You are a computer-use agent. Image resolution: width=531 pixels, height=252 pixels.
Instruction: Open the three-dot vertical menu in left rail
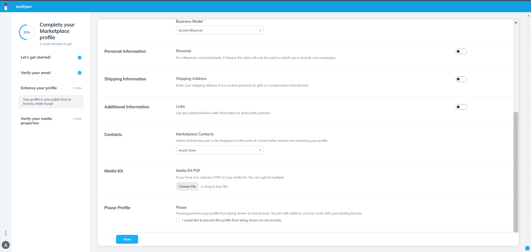pyautogui.click(x=6, y=233)
